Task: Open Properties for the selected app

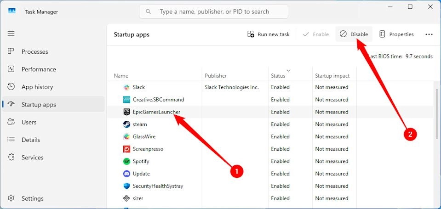Action: (396, 34)
